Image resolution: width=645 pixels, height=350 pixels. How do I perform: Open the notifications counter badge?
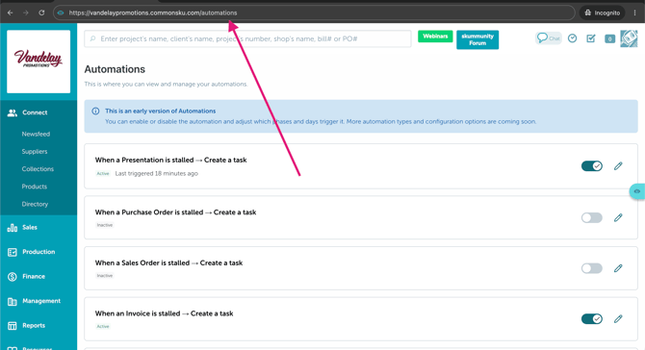coord(609,38)
